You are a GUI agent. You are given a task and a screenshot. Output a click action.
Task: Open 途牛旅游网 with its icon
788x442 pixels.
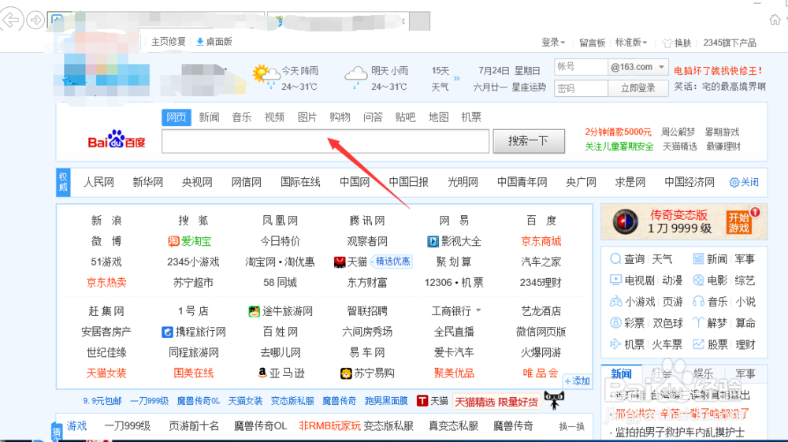(281, 311)
